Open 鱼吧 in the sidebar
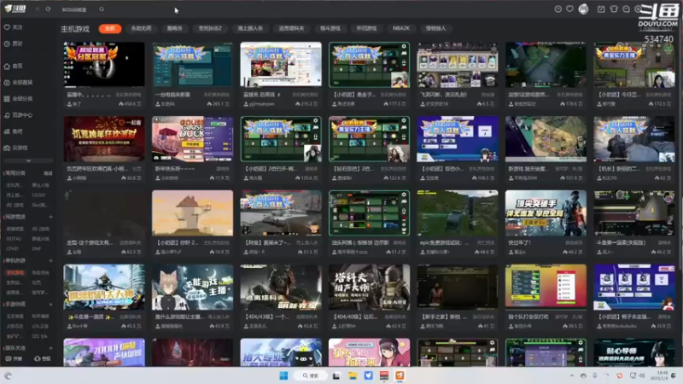 [x=14, y=131]
